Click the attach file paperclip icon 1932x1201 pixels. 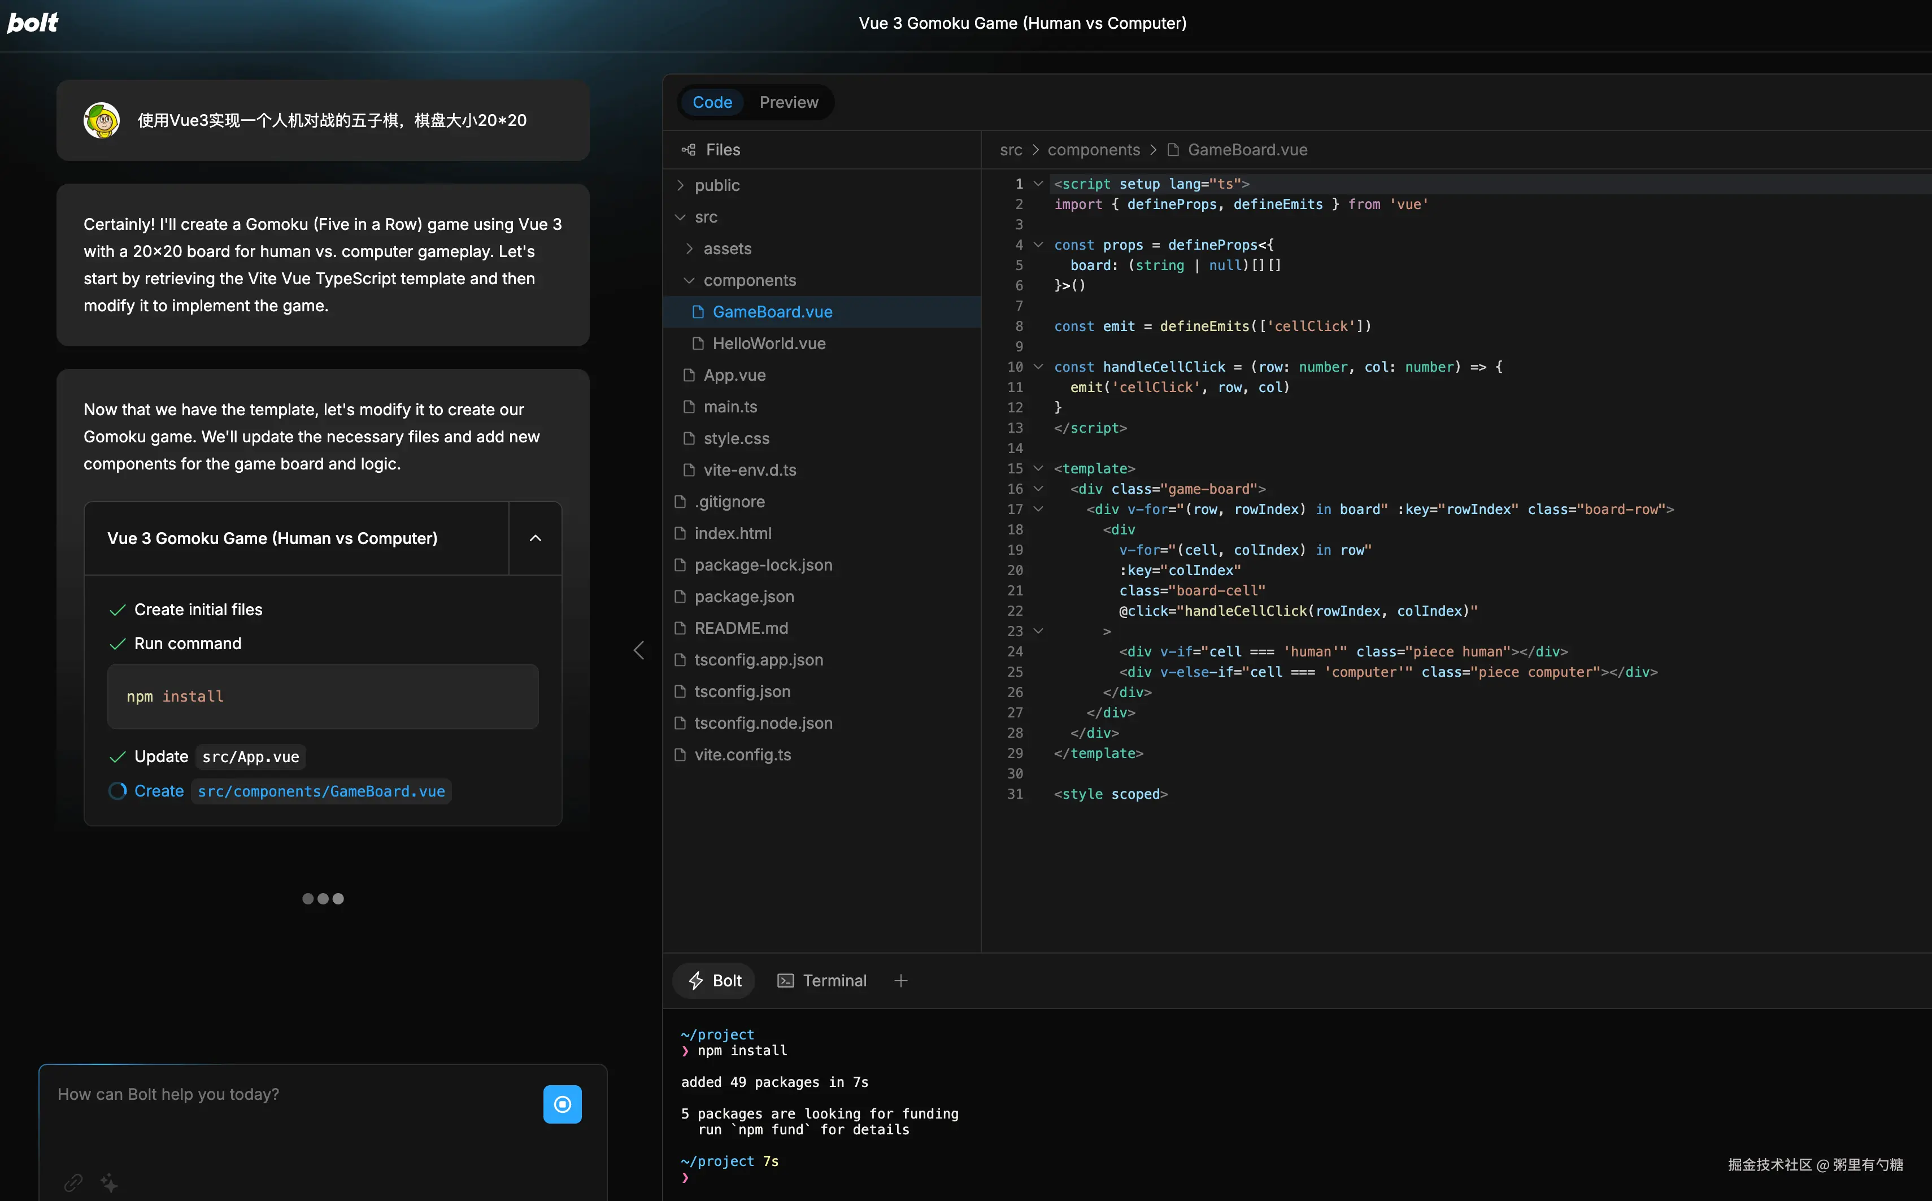point(73,1182)
